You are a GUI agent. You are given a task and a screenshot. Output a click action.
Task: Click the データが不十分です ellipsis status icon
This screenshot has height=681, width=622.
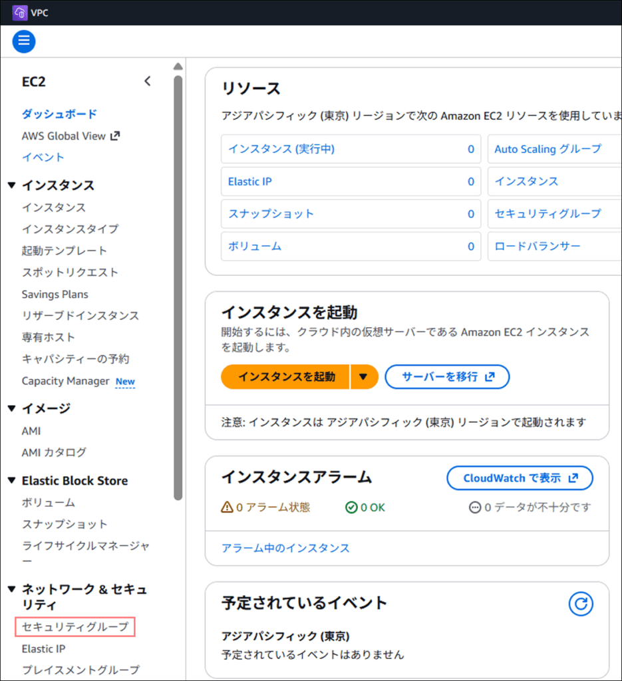click(x=475, y=507)
